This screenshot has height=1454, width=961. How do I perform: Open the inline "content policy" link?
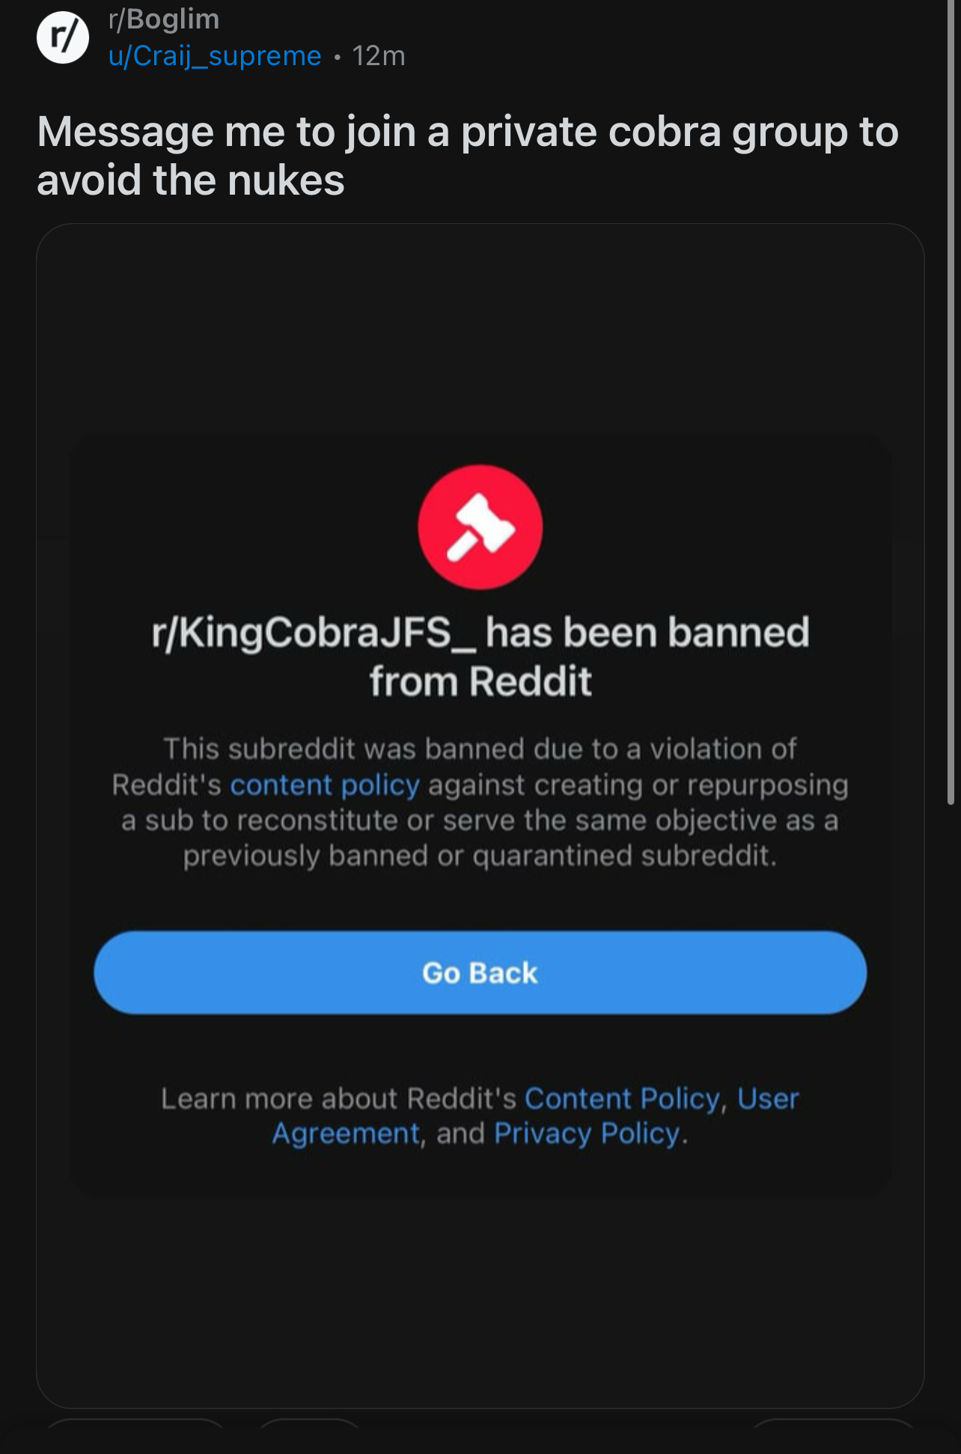pos(325,785)
